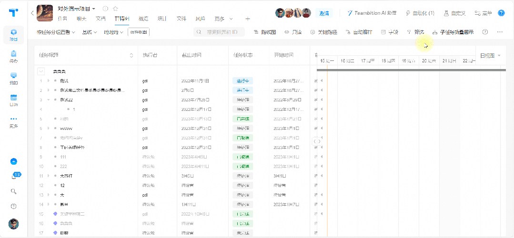Image resolution: width=514 pixels, height=238 pixels.
Task: Open the notifications icon with badge 13
Action: point(14,176)
